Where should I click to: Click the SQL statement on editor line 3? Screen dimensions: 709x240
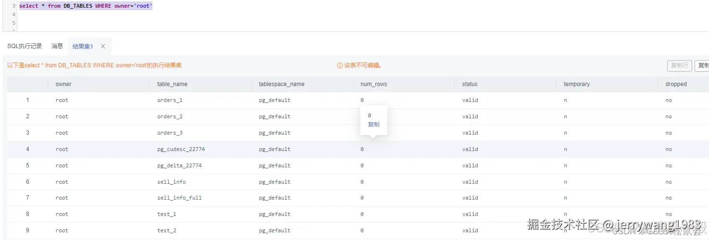tap(86, 6)
